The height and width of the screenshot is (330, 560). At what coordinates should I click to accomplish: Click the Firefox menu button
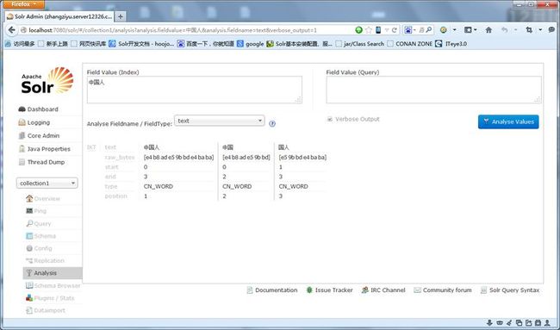pyautogui.click(x=24, y=4)
